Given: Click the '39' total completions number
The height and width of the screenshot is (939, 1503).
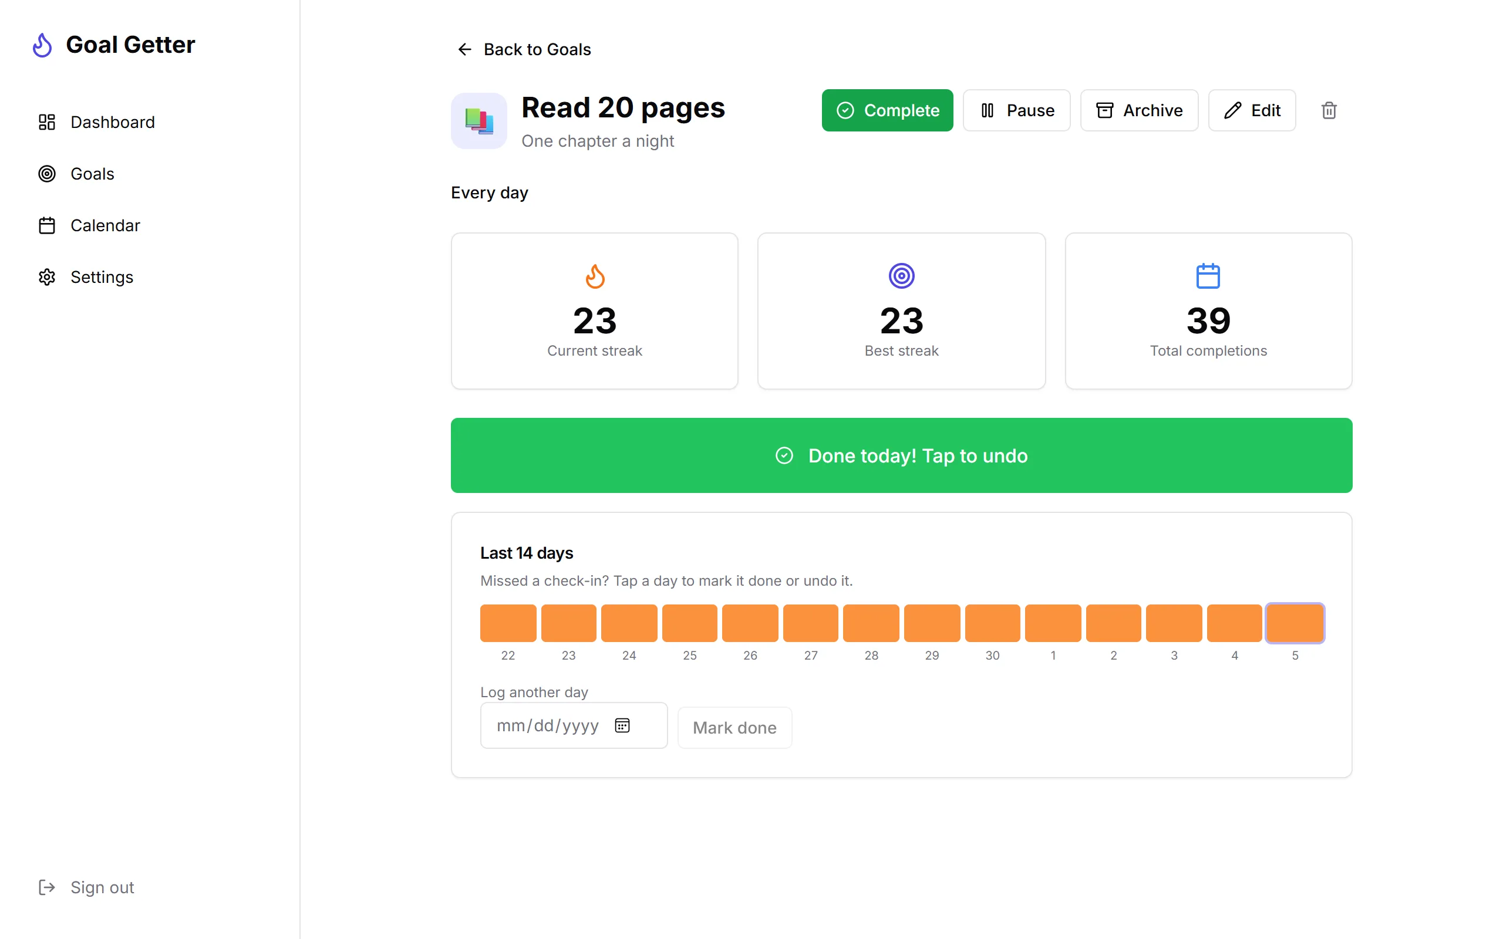Looking at the screenshot, I should click(1208, 320).
